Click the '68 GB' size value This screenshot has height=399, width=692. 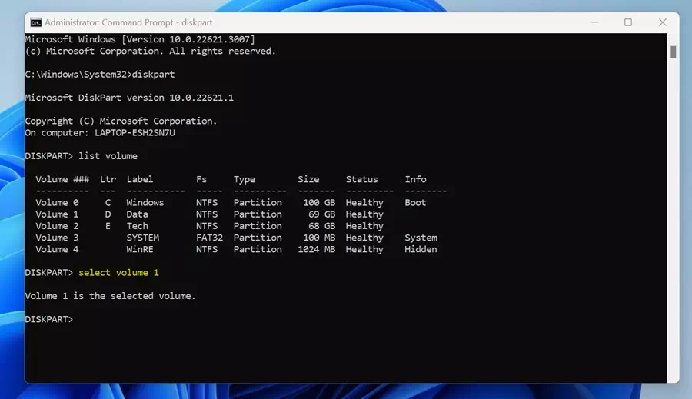click(x=321, y=226)
